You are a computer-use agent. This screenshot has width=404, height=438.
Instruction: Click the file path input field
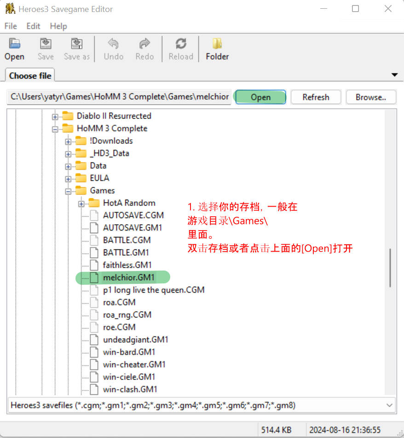119,97
